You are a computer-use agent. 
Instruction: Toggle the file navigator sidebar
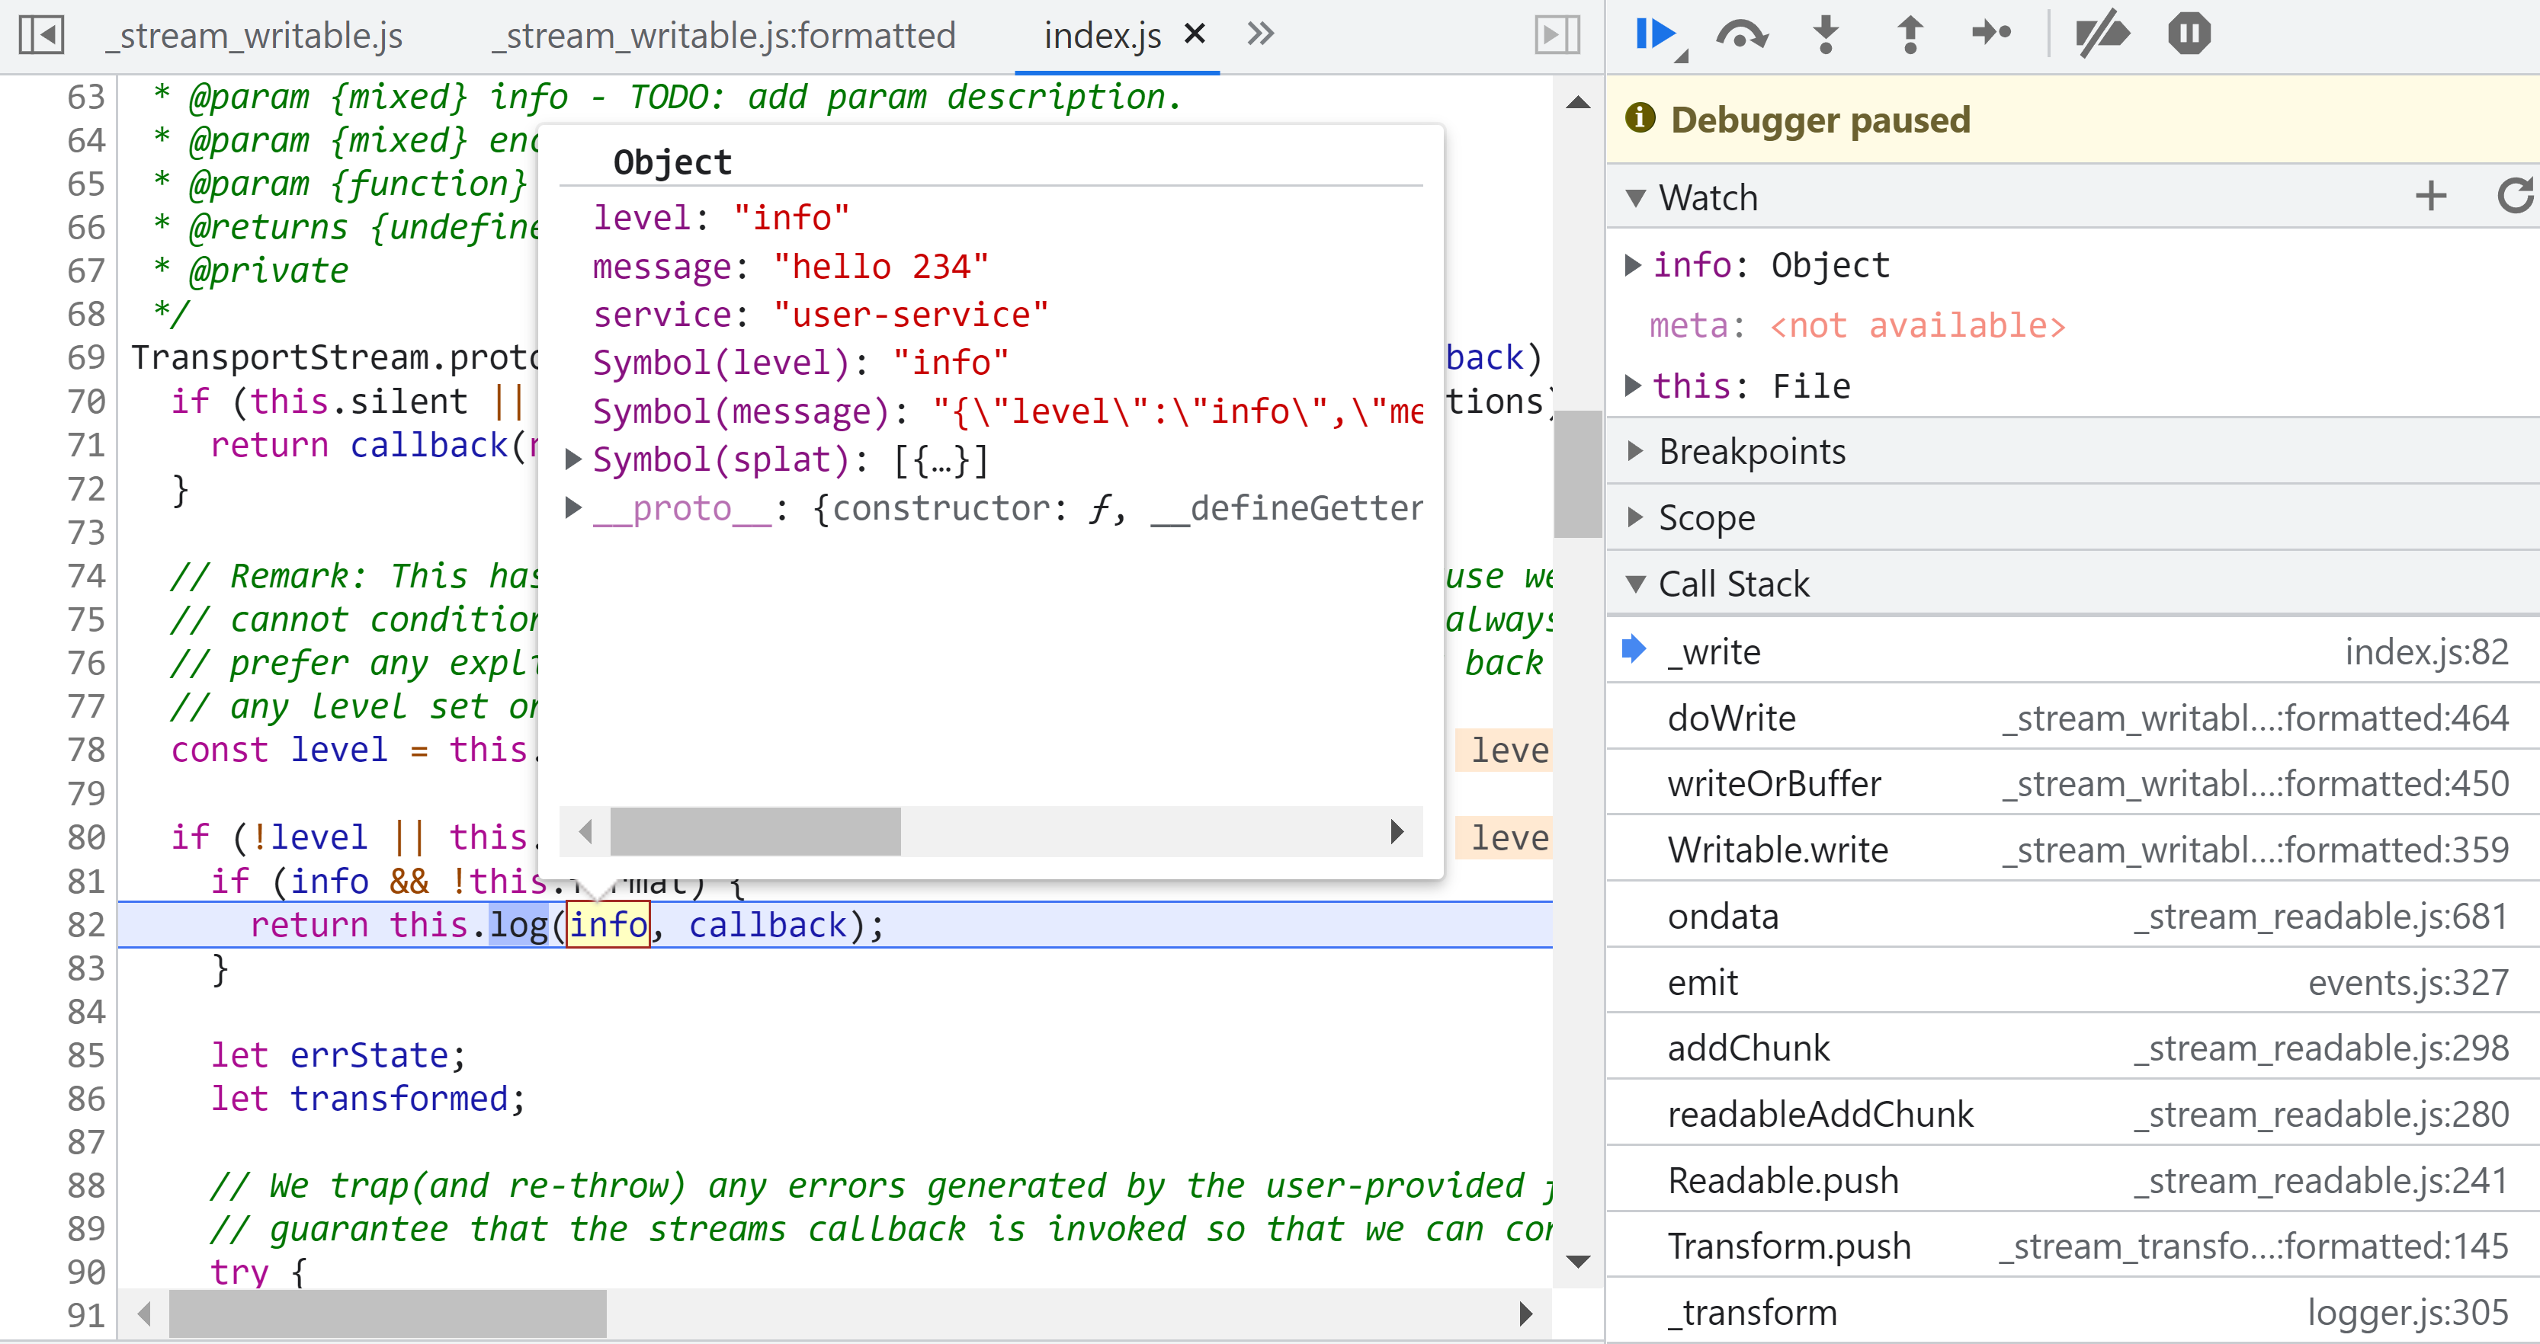coord(40,36)
